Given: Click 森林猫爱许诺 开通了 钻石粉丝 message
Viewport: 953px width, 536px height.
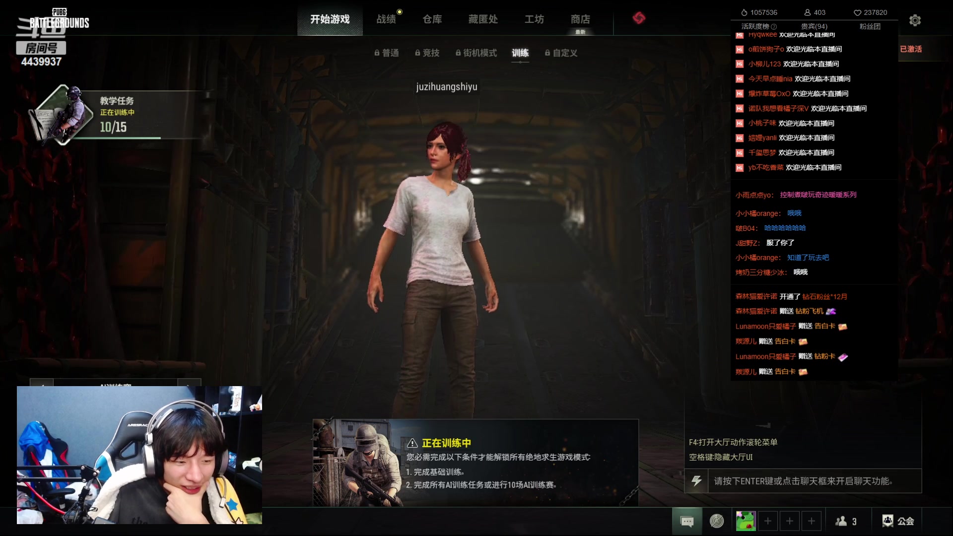Looking at the screenshot, I should tap(791, 297).
